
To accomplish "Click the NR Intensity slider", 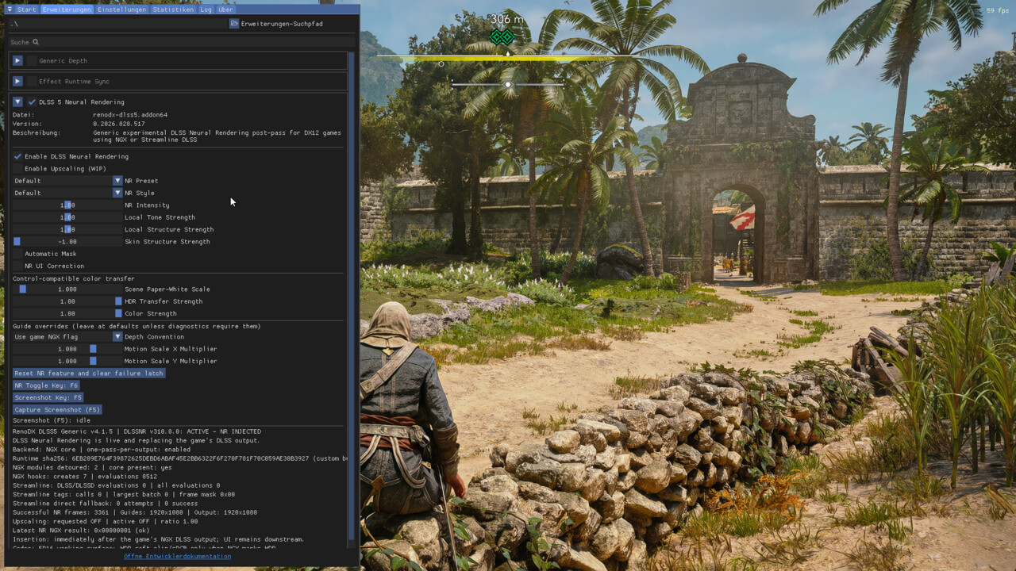I will [x=67, y=205].
